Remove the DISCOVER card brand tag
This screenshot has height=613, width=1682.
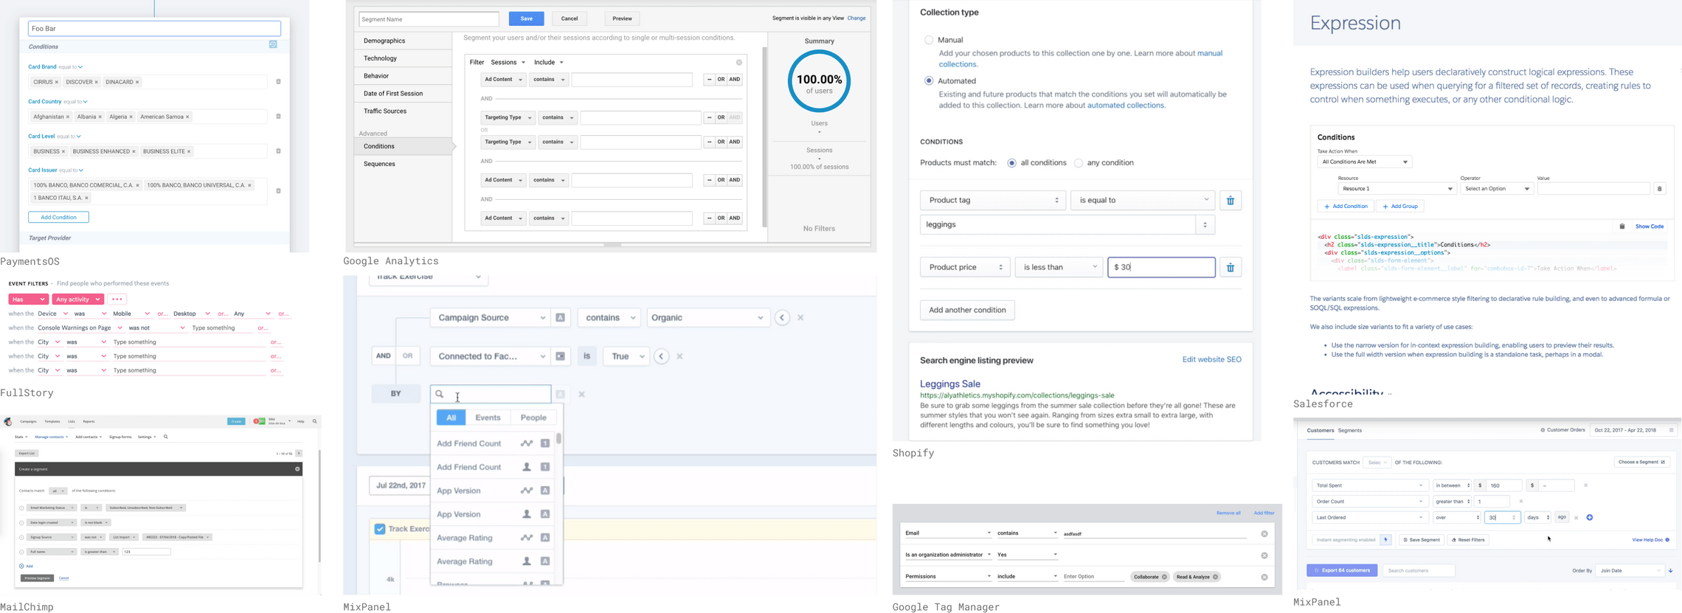click(96, 83)
